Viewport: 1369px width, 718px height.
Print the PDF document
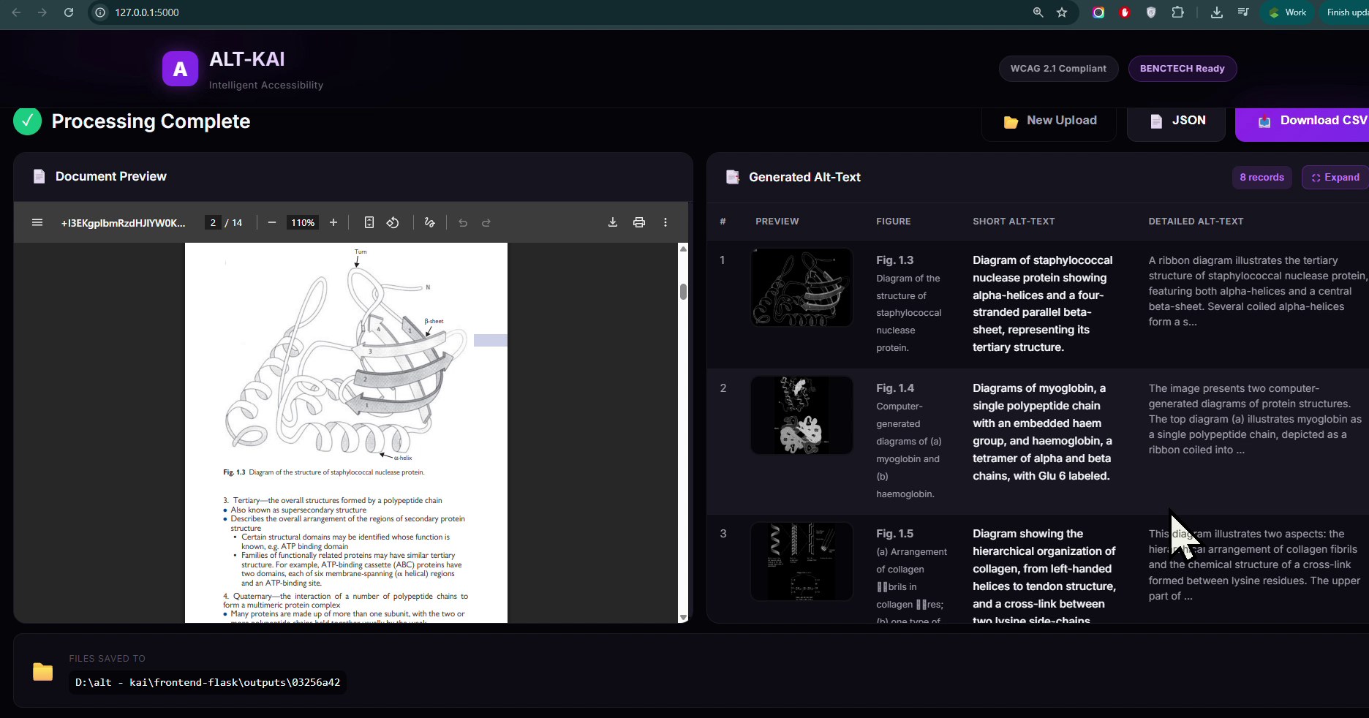click(x=639, y=222)
